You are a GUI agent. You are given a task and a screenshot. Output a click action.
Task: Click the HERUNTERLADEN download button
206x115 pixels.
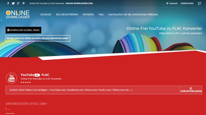pyautogui.click(x=191, y=90)
